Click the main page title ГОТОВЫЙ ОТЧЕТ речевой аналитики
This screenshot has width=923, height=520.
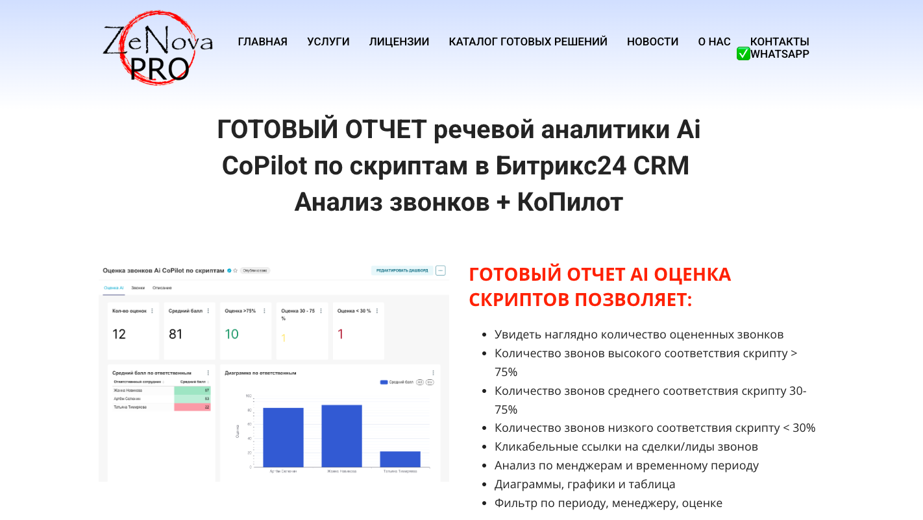(x=459, y=166)
